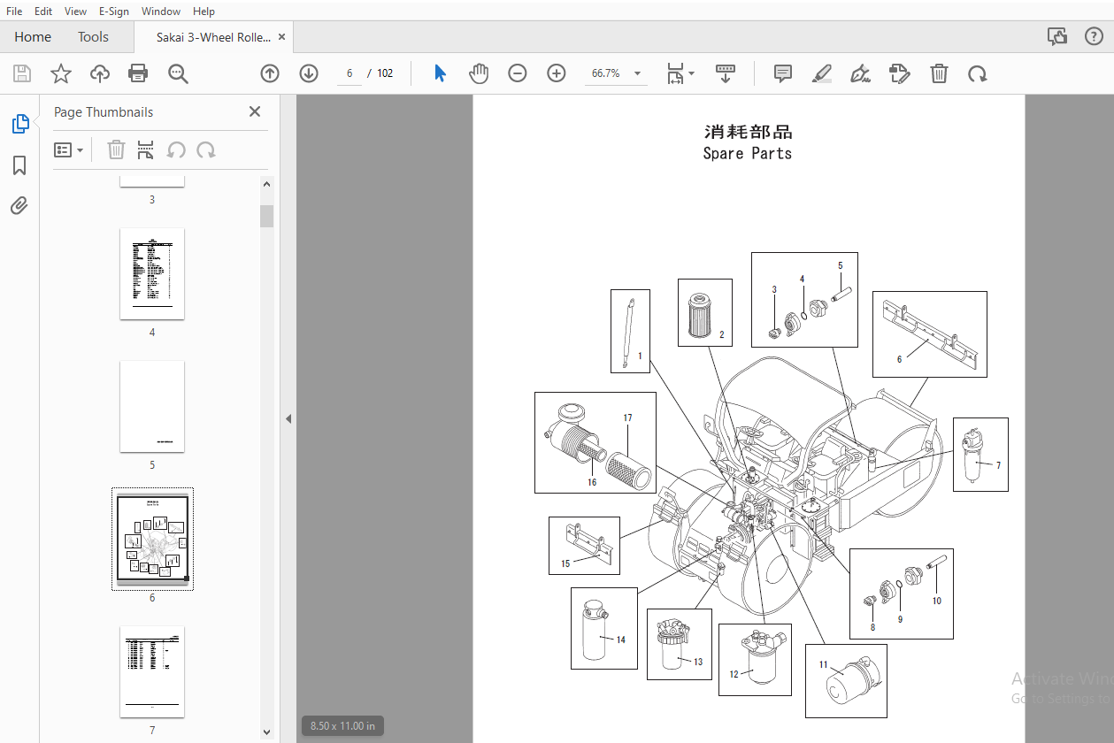Click the insert pages icon in thumbnails panel
The image size is (1114, 743).
point(146,150)
